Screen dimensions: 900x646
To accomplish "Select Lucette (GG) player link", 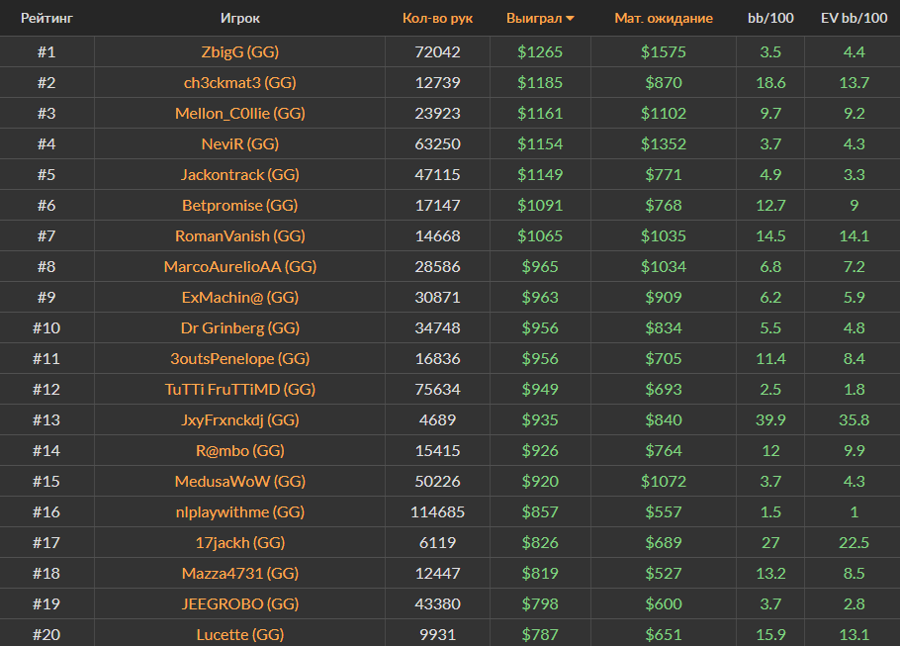I will (x=240, y=634).
